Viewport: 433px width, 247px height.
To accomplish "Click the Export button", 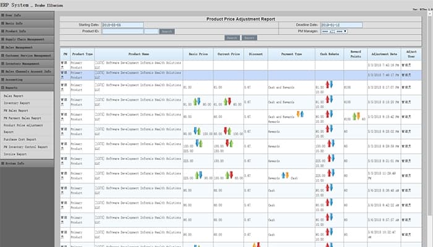I will [x=249, y=38].
